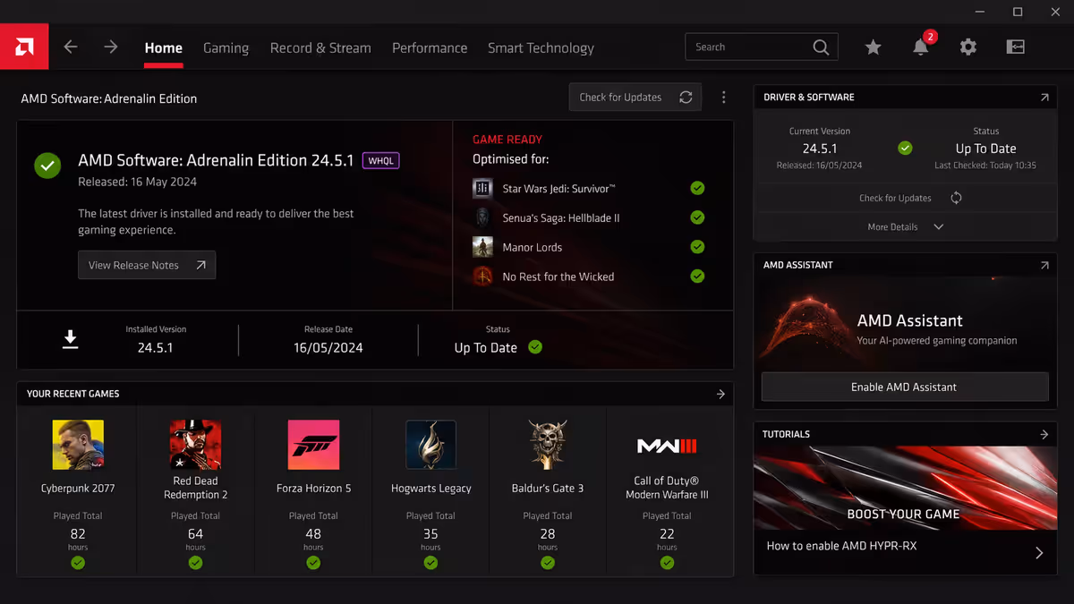Click Last Checked: Today 10:35 text
Viewport: 1074px width, 604px height.
coord(985,166)
